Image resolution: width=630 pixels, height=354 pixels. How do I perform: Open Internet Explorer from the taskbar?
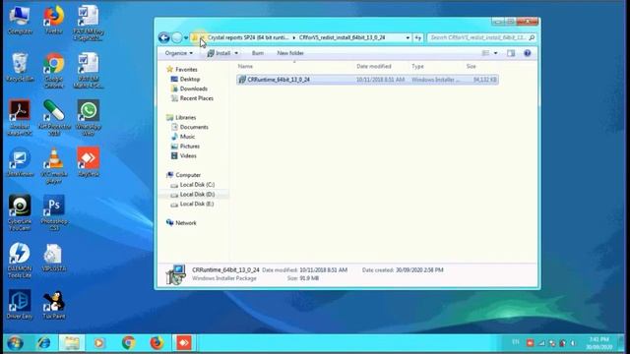click(x=43, y=343)
